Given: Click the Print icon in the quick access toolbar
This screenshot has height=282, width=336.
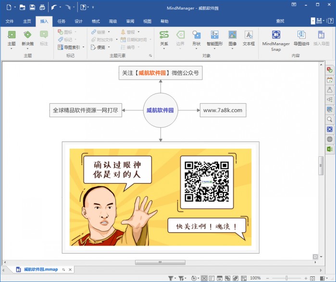Looking at the screenshot, I should [42, 8].
